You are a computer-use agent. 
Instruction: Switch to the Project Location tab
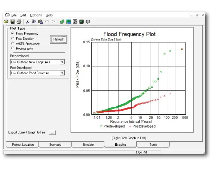coord(23,144)
